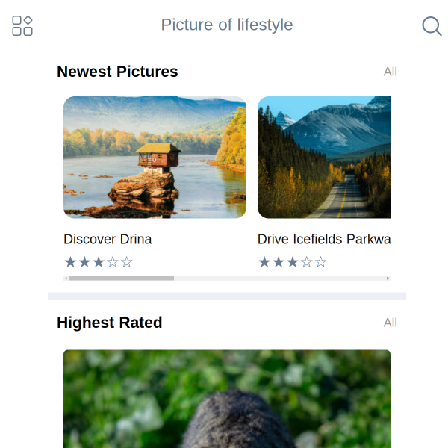
Task: Rate Discover Drina four stars
Action: (x=113, y=262)
